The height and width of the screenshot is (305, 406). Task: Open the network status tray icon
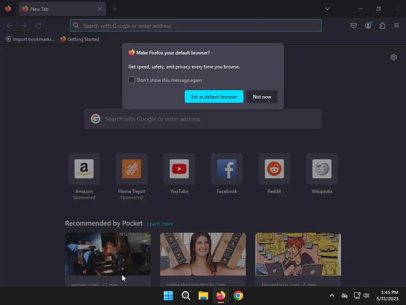[x=357, y=295]
